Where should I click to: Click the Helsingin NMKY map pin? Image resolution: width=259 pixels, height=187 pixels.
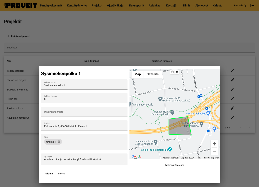tap(160, 99)
